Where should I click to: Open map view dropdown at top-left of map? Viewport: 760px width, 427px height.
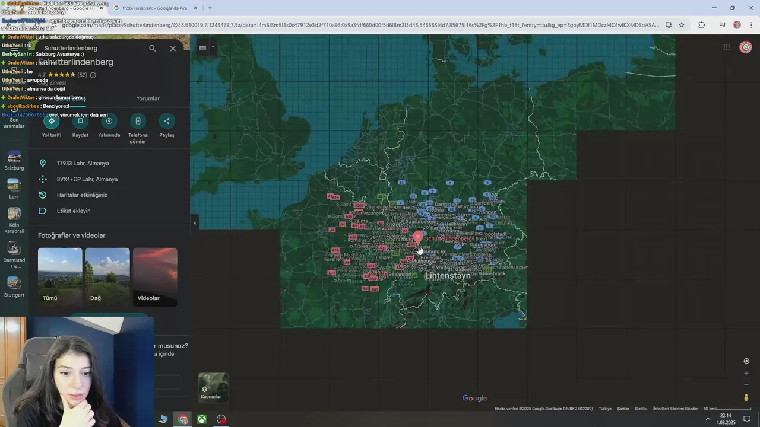(206, 47)
